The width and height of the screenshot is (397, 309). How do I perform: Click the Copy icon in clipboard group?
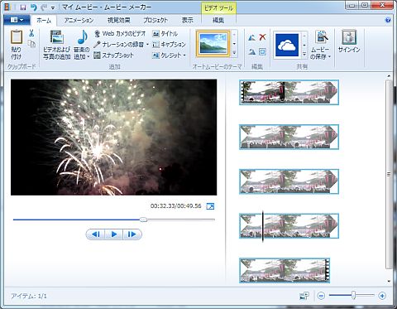click(31, 44)
